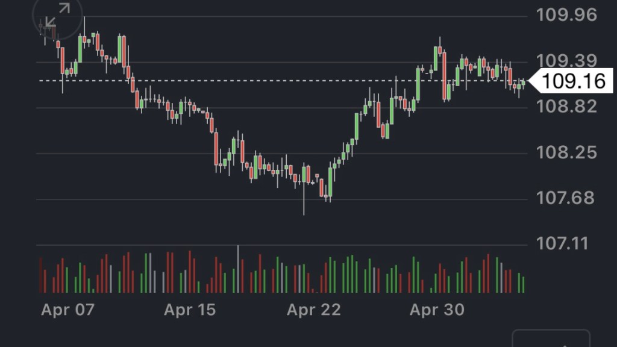
Task: Select the Apr 07 date label
Action: click(x=68, y=310)
